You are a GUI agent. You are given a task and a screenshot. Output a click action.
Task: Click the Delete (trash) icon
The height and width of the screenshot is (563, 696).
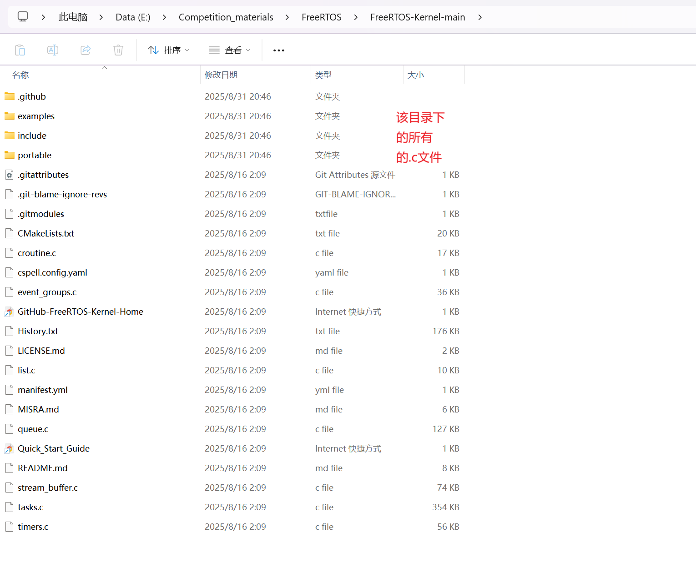(118, 50)
